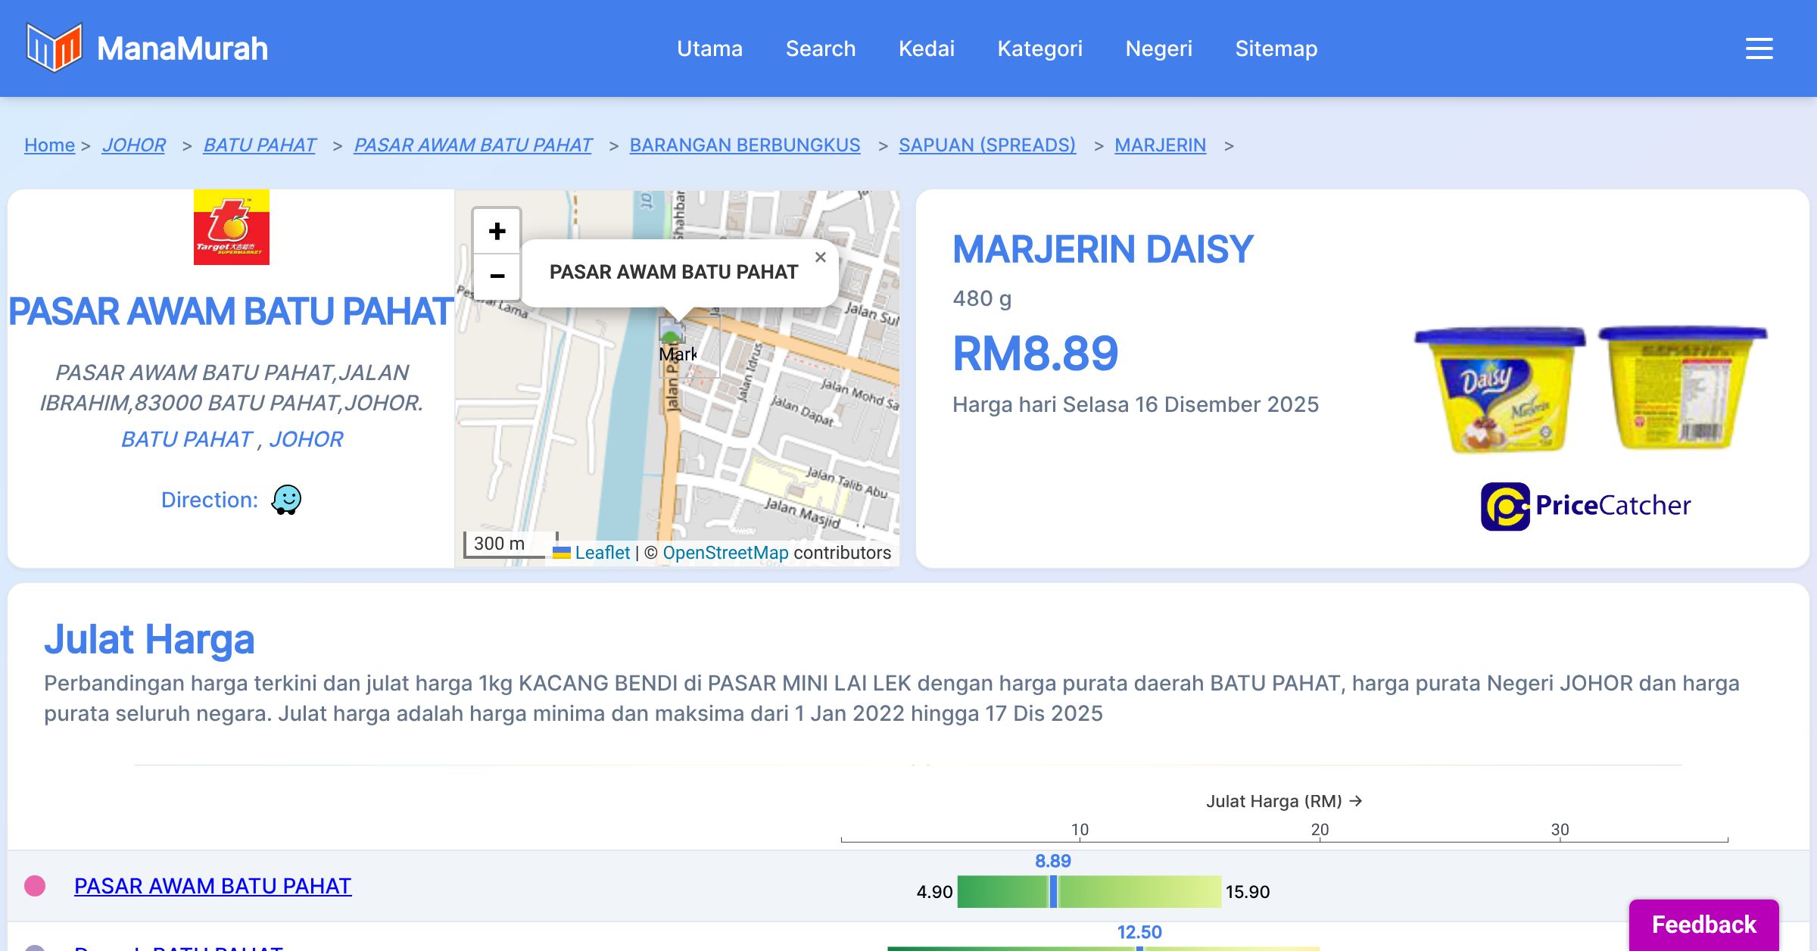Zoom in on the map
Image resolution: width=1817 pixels, height=951 pixels.
(497, 231)
